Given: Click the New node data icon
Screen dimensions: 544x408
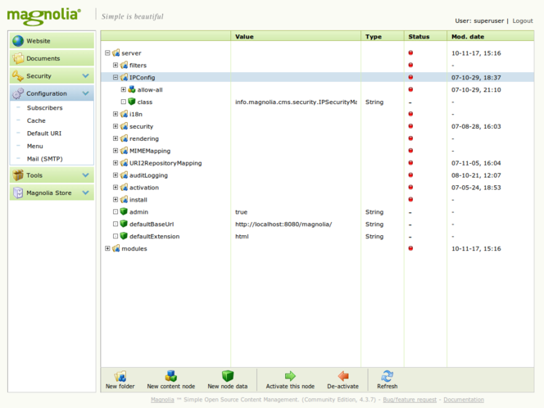Looking at the screenshot, I should [227, 376].
